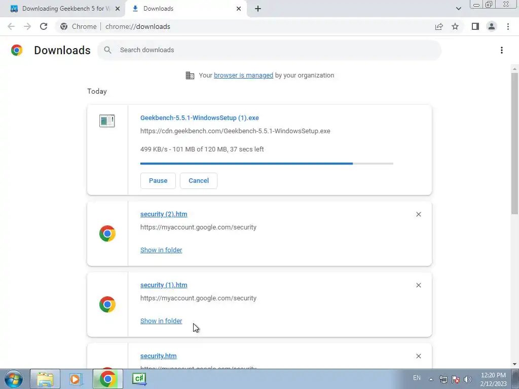Show security (2).htm in folder
519x389 pixels.
[161, 250]
